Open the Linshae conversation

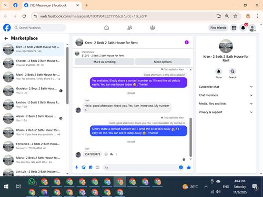coord(33,105)
